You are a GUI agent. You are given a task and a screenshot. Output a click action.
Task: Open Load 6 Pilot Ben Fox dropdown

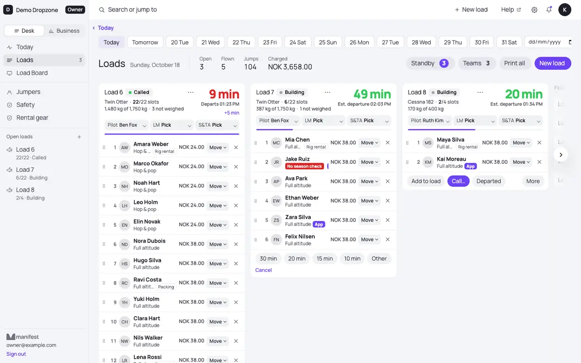(x=127, y=125)
